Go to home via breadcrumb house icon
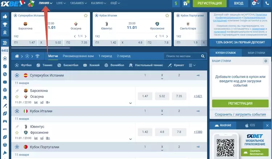This screenshot has width=272, height=159. coord(17,56)
